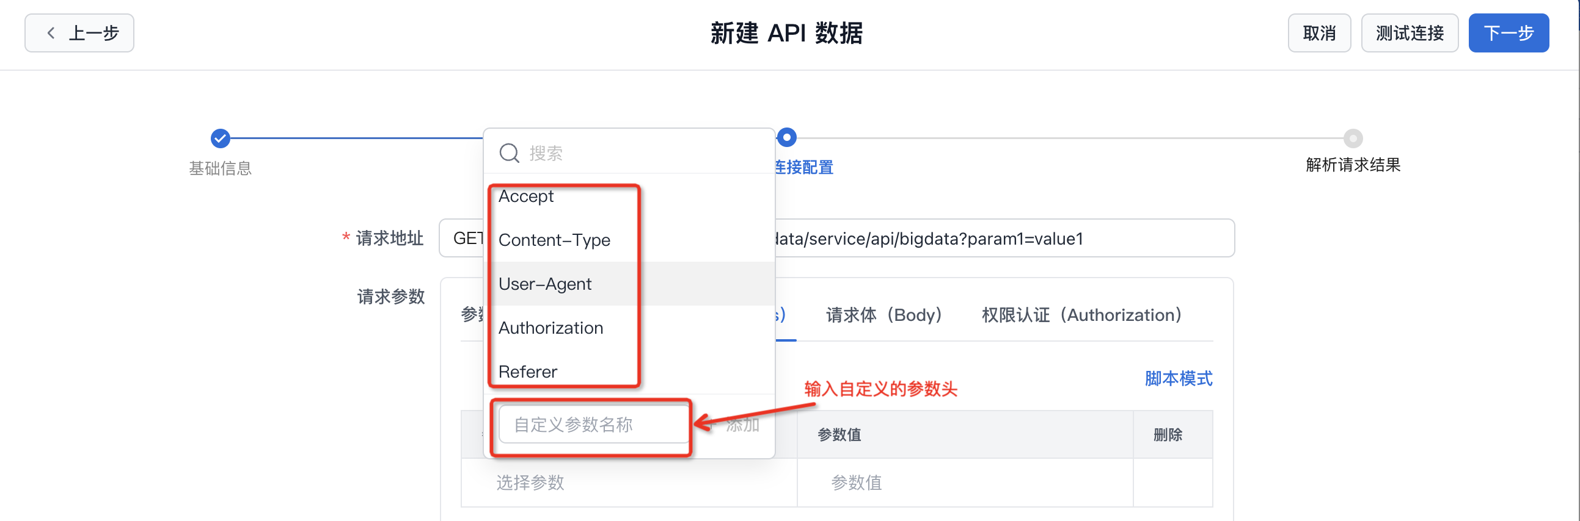This screenshot has height=521, width=1580.
Task: Proceed with the 下一步 button
Action: point(1508,33)
